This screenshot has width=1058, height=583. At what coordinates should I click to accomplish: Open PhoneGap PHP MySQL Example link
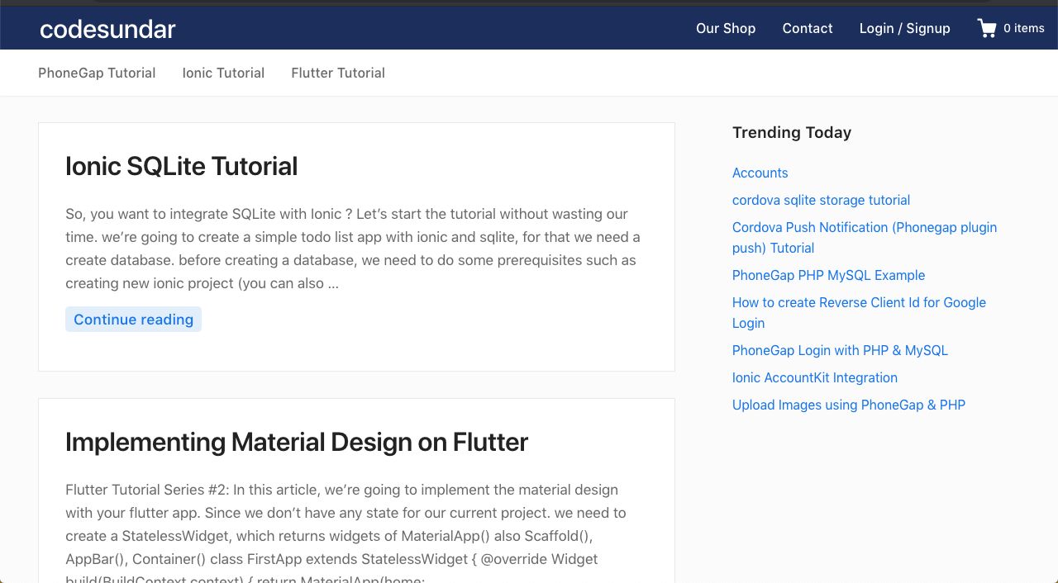[828, 275]
